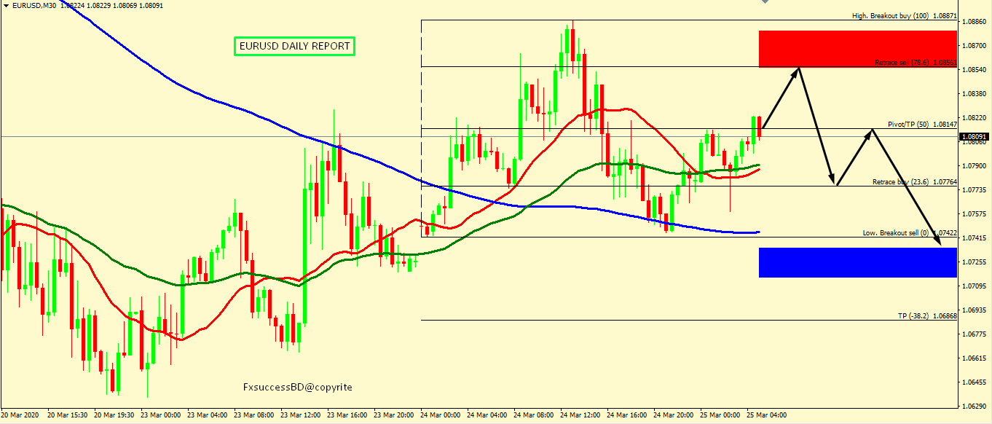Click the 1.08700 value on the price scale
This screenshot has height=424, width=992.
click(975, 45)
